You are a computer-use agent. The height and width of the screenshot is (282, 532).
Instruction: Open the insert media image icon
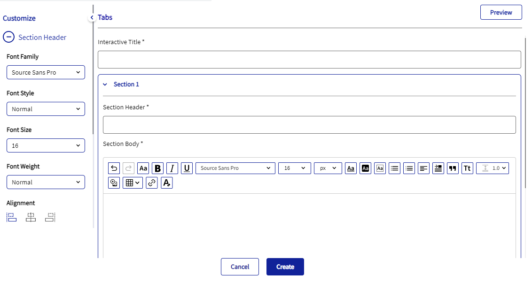tap(114, 183)
